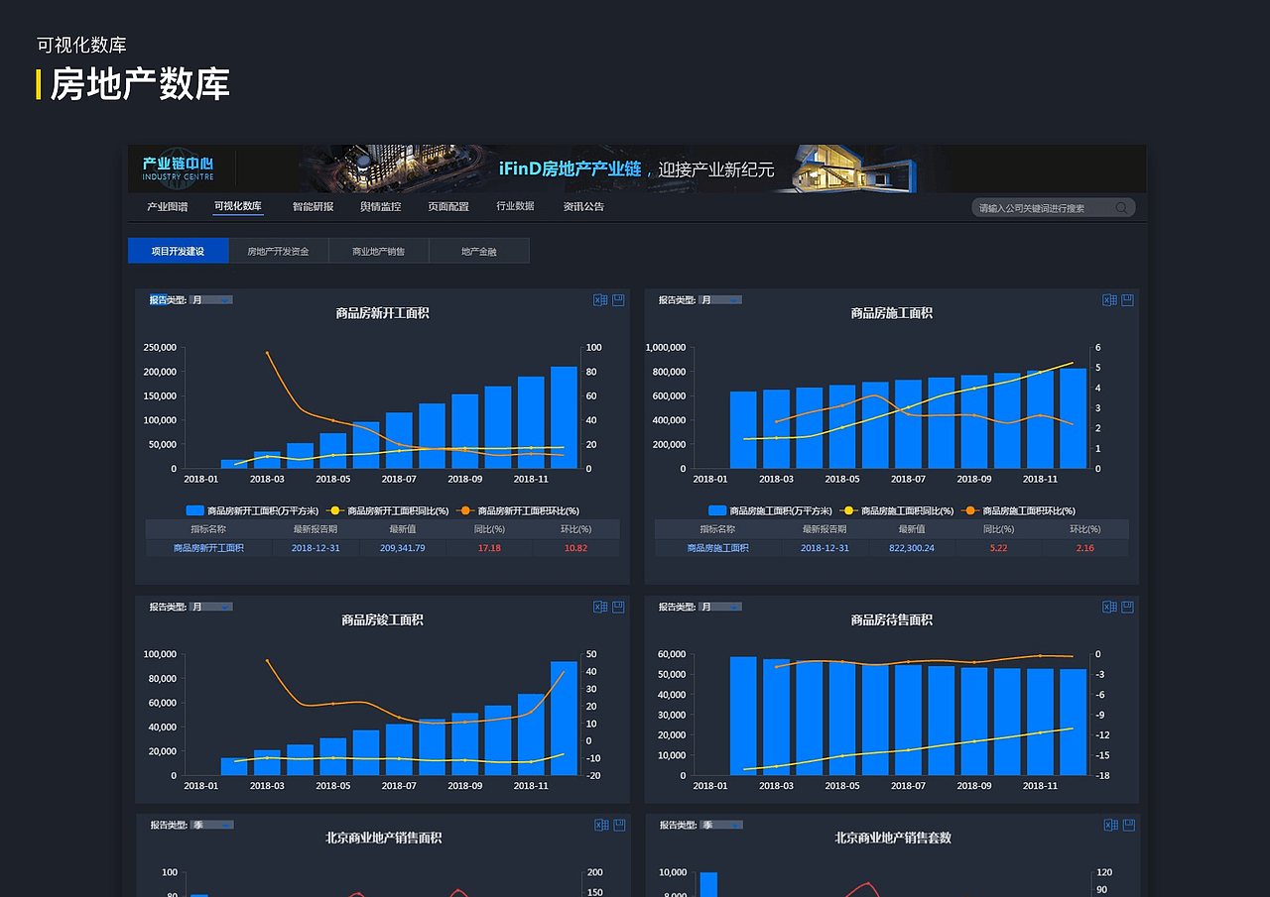1270x897 pixels.
Task: Save the 商品房施工面积 chart image
Action: [1127, 300]
